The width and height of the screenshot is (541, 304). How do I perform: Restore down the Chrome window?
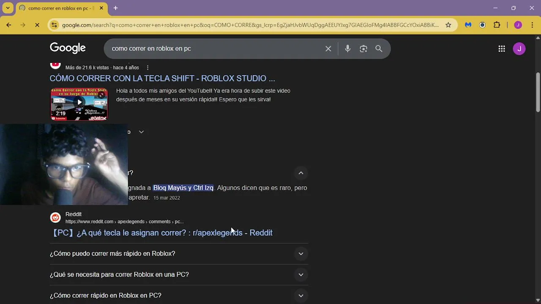pos(514,8)
